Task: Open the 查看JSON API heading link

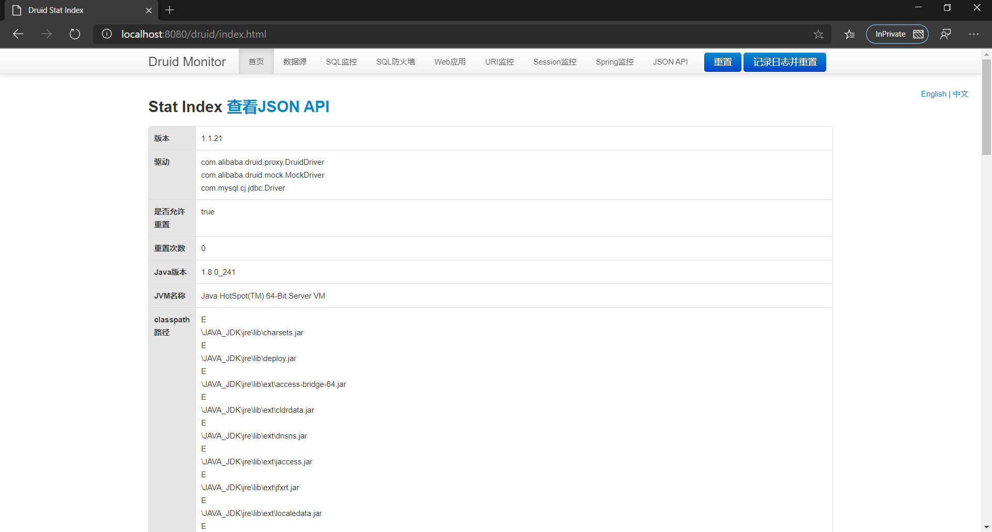Action: (x=278, y=106)
